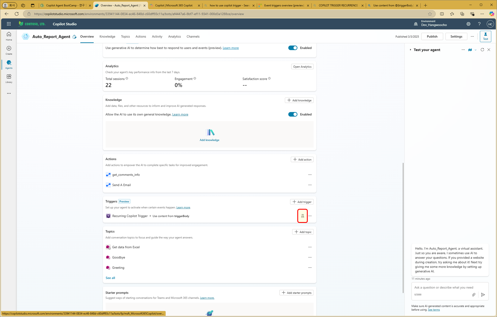Expand dropdown chevron next to activity map
The width and height of the screenshot is (497, 317).
pyautogui.click(x=476, y=50)
